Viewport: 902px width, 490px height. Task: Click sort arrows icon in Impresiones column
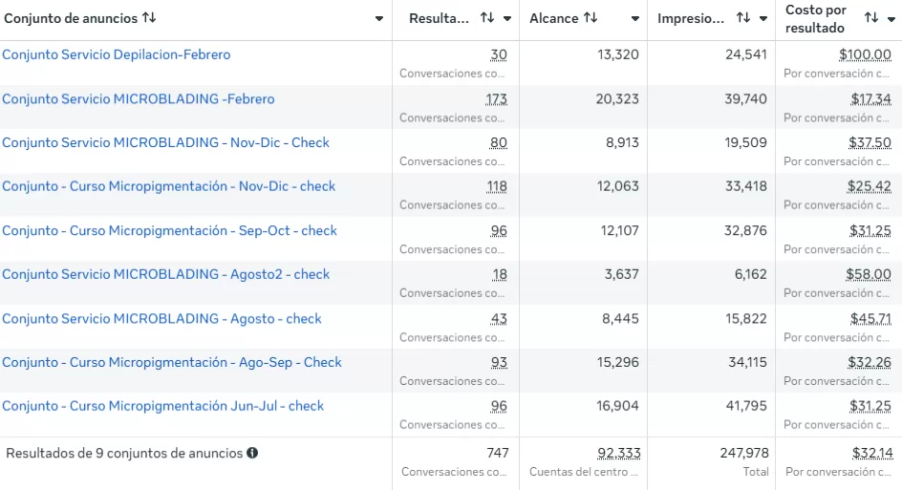742,18
